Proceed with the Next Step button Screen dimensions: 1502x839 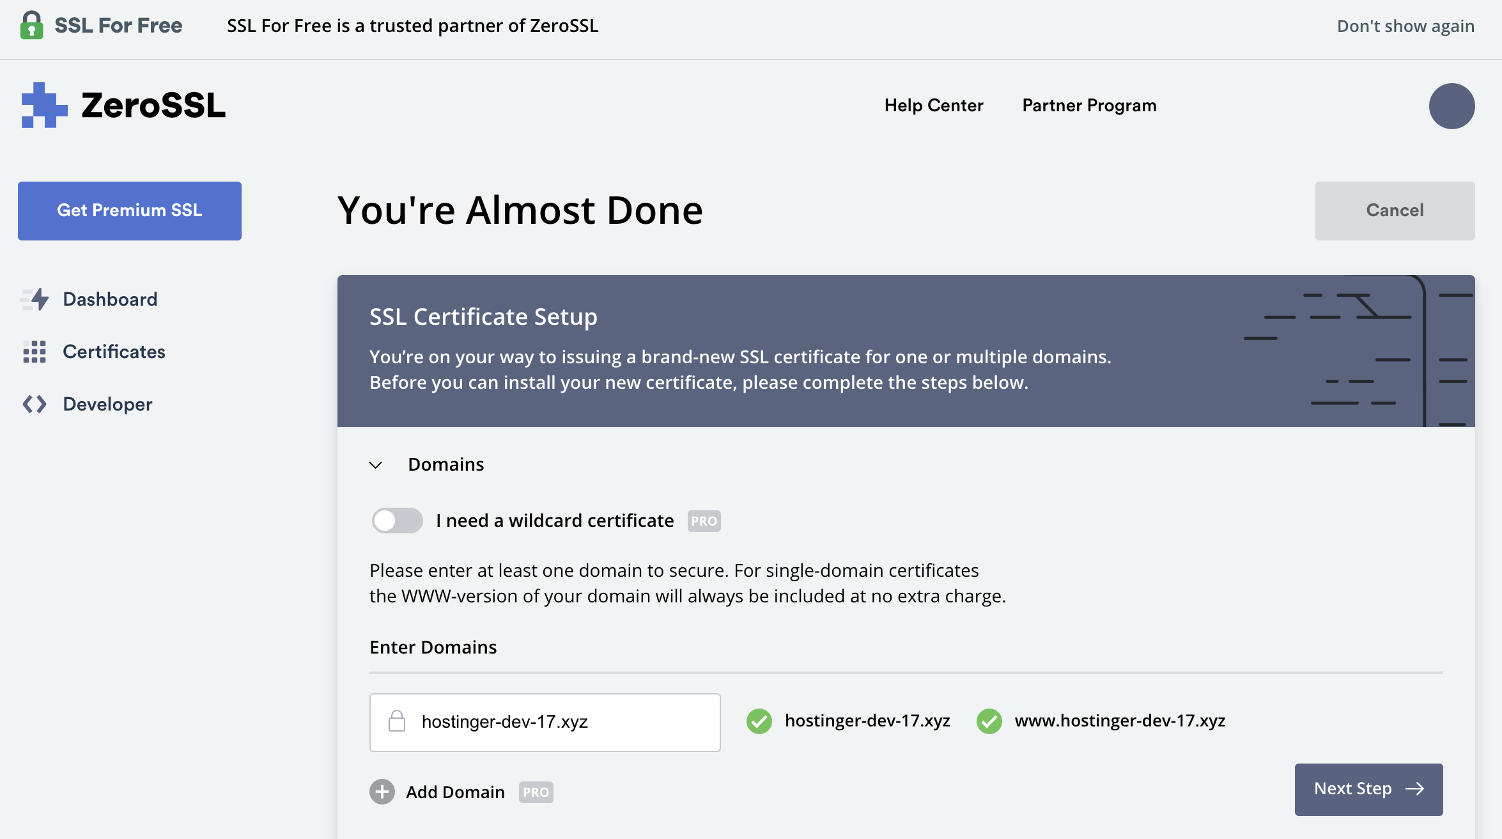(x=1368, y=789)
